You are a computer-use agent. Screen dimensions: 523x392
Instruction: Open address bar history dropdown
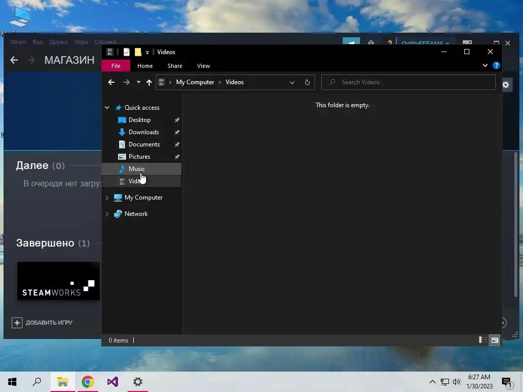292,82
